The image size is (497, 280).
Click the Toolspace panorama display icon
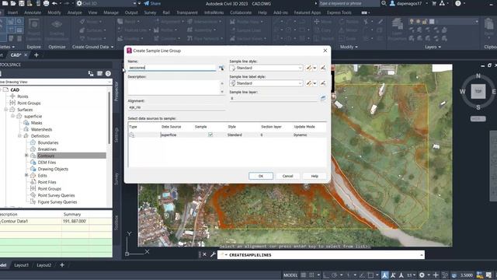[x=99, y=73]
